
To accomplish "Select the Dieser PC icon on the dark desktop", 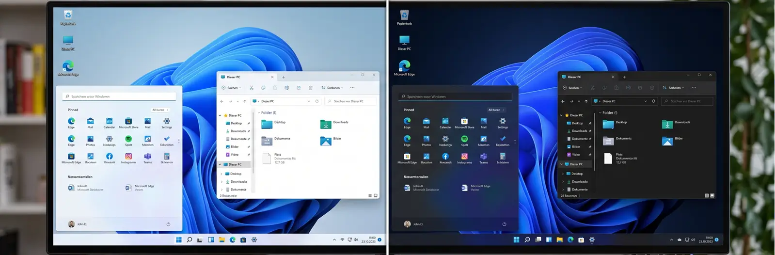I will click(404, 43).
